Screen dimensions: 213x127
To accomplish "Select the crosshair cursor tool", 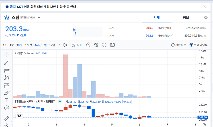I will (7, 55).
